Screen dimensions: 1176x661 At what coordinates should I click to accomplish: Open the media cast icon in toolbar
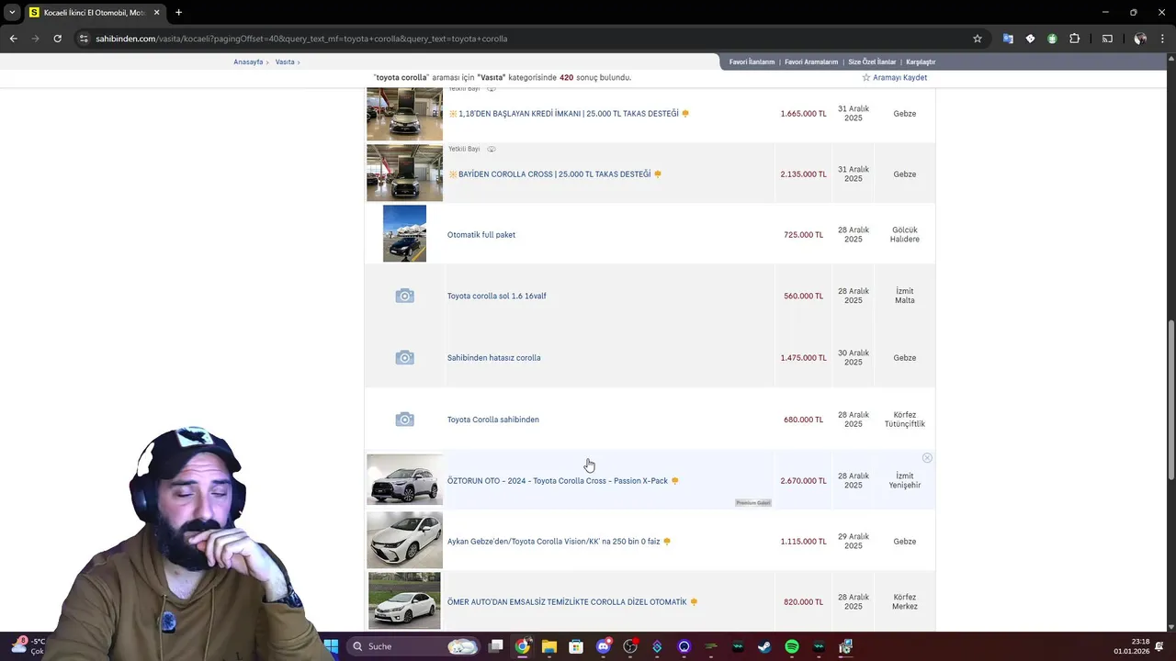coord(1107,39)
